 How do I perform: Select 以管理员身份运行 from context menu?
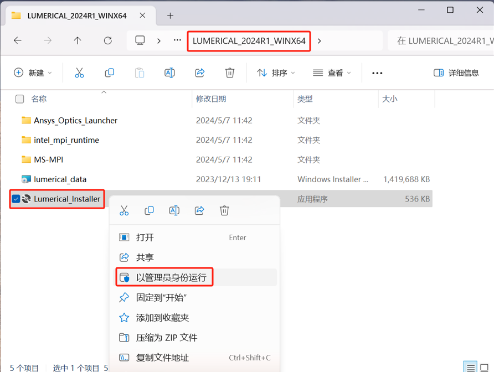171,277
